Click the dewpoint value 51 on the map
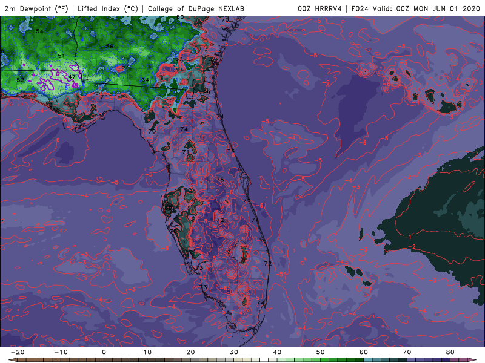 [61, 56]
